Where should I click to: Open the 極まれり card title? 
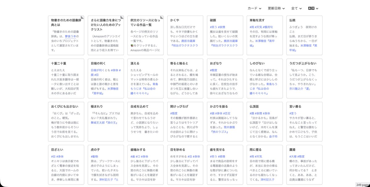97,106
